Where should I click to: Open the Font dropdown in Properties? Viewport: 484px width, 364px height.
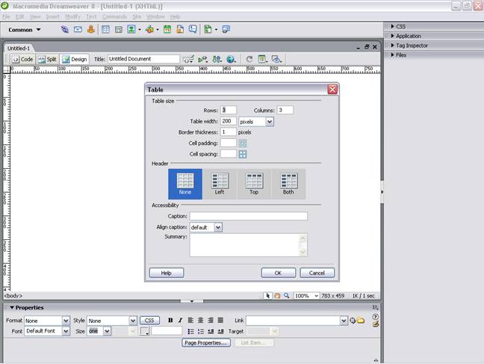[66, 331]
